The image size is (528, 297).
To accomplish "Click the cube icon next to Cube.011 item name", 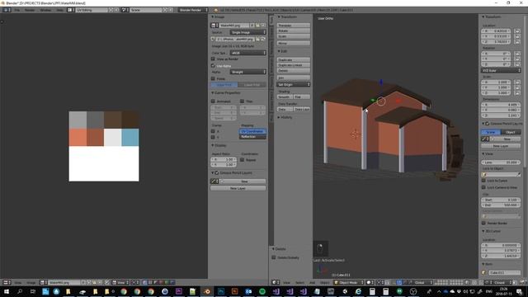I will pyautogui.click(x=484, y=272).
